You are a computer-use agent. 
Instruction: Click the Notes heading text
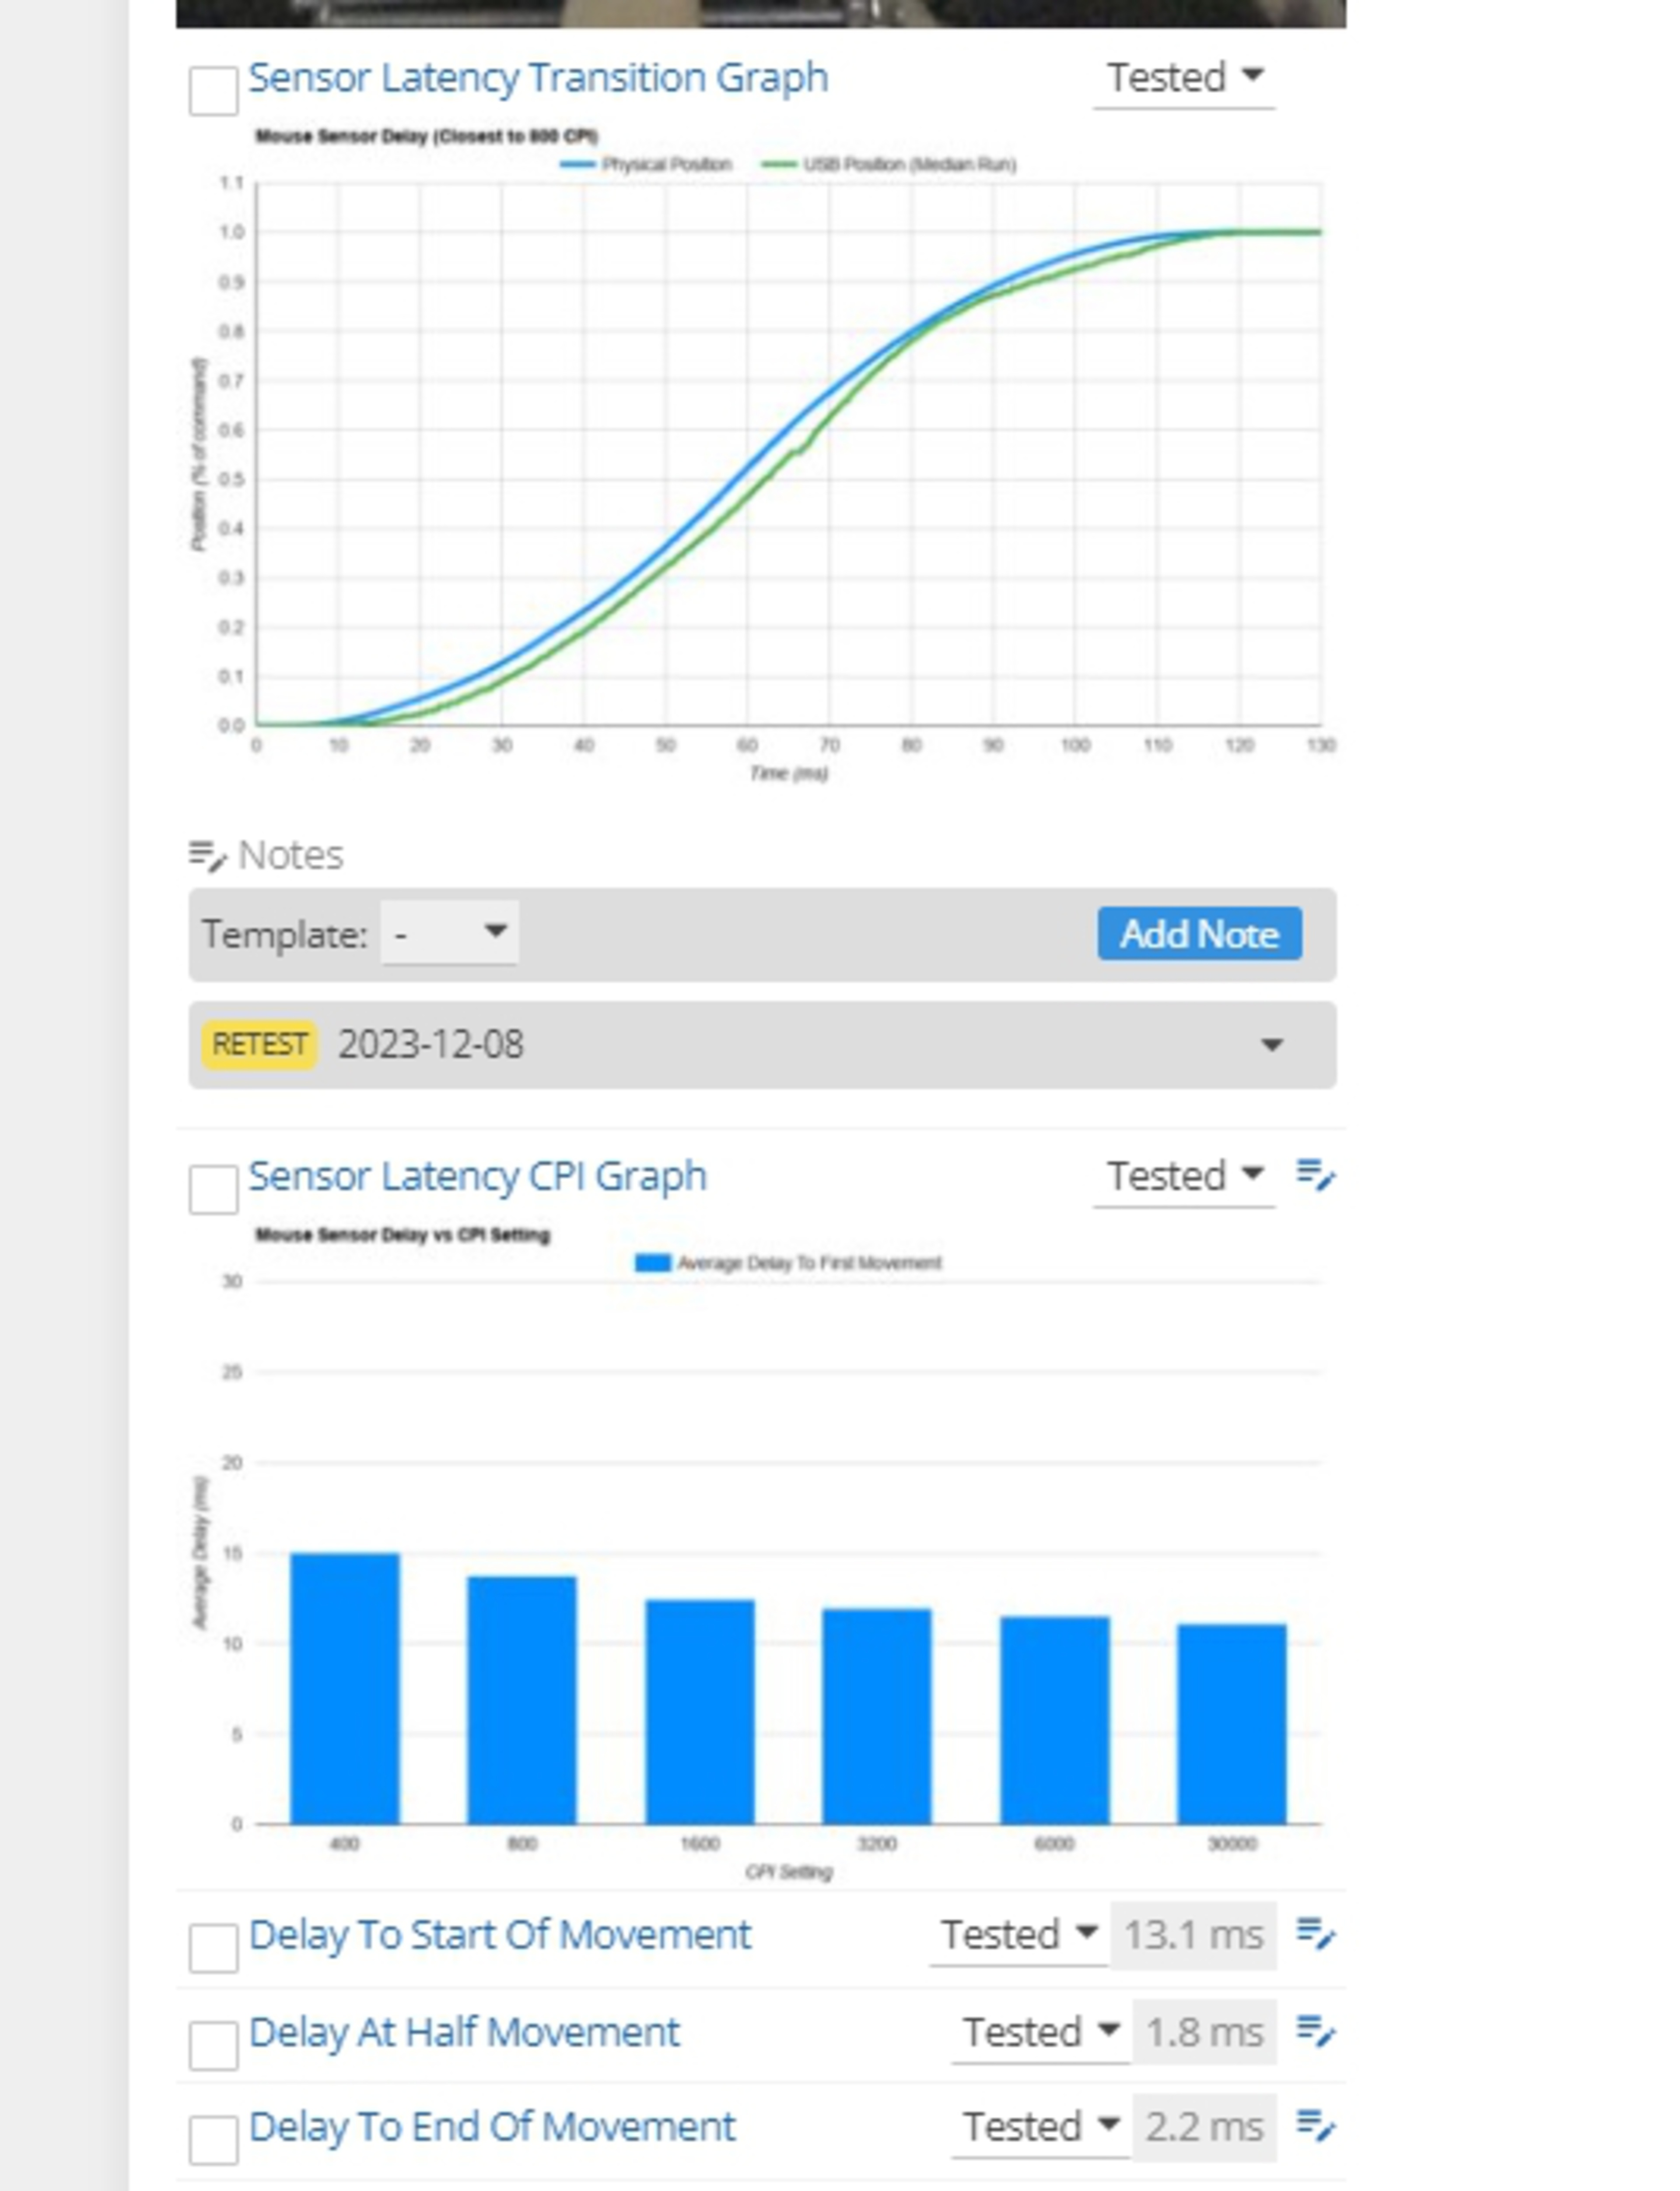(291, 856)
